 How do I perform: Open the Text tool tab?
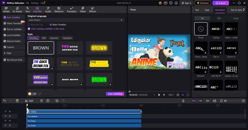(28, 10)
